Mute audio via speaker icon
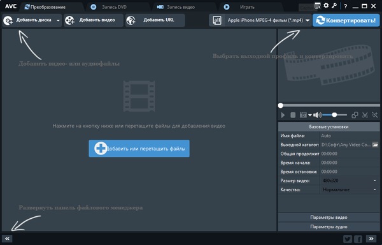Image resolution: width=382 pixels, height=245 pixels. pos(317,115)
